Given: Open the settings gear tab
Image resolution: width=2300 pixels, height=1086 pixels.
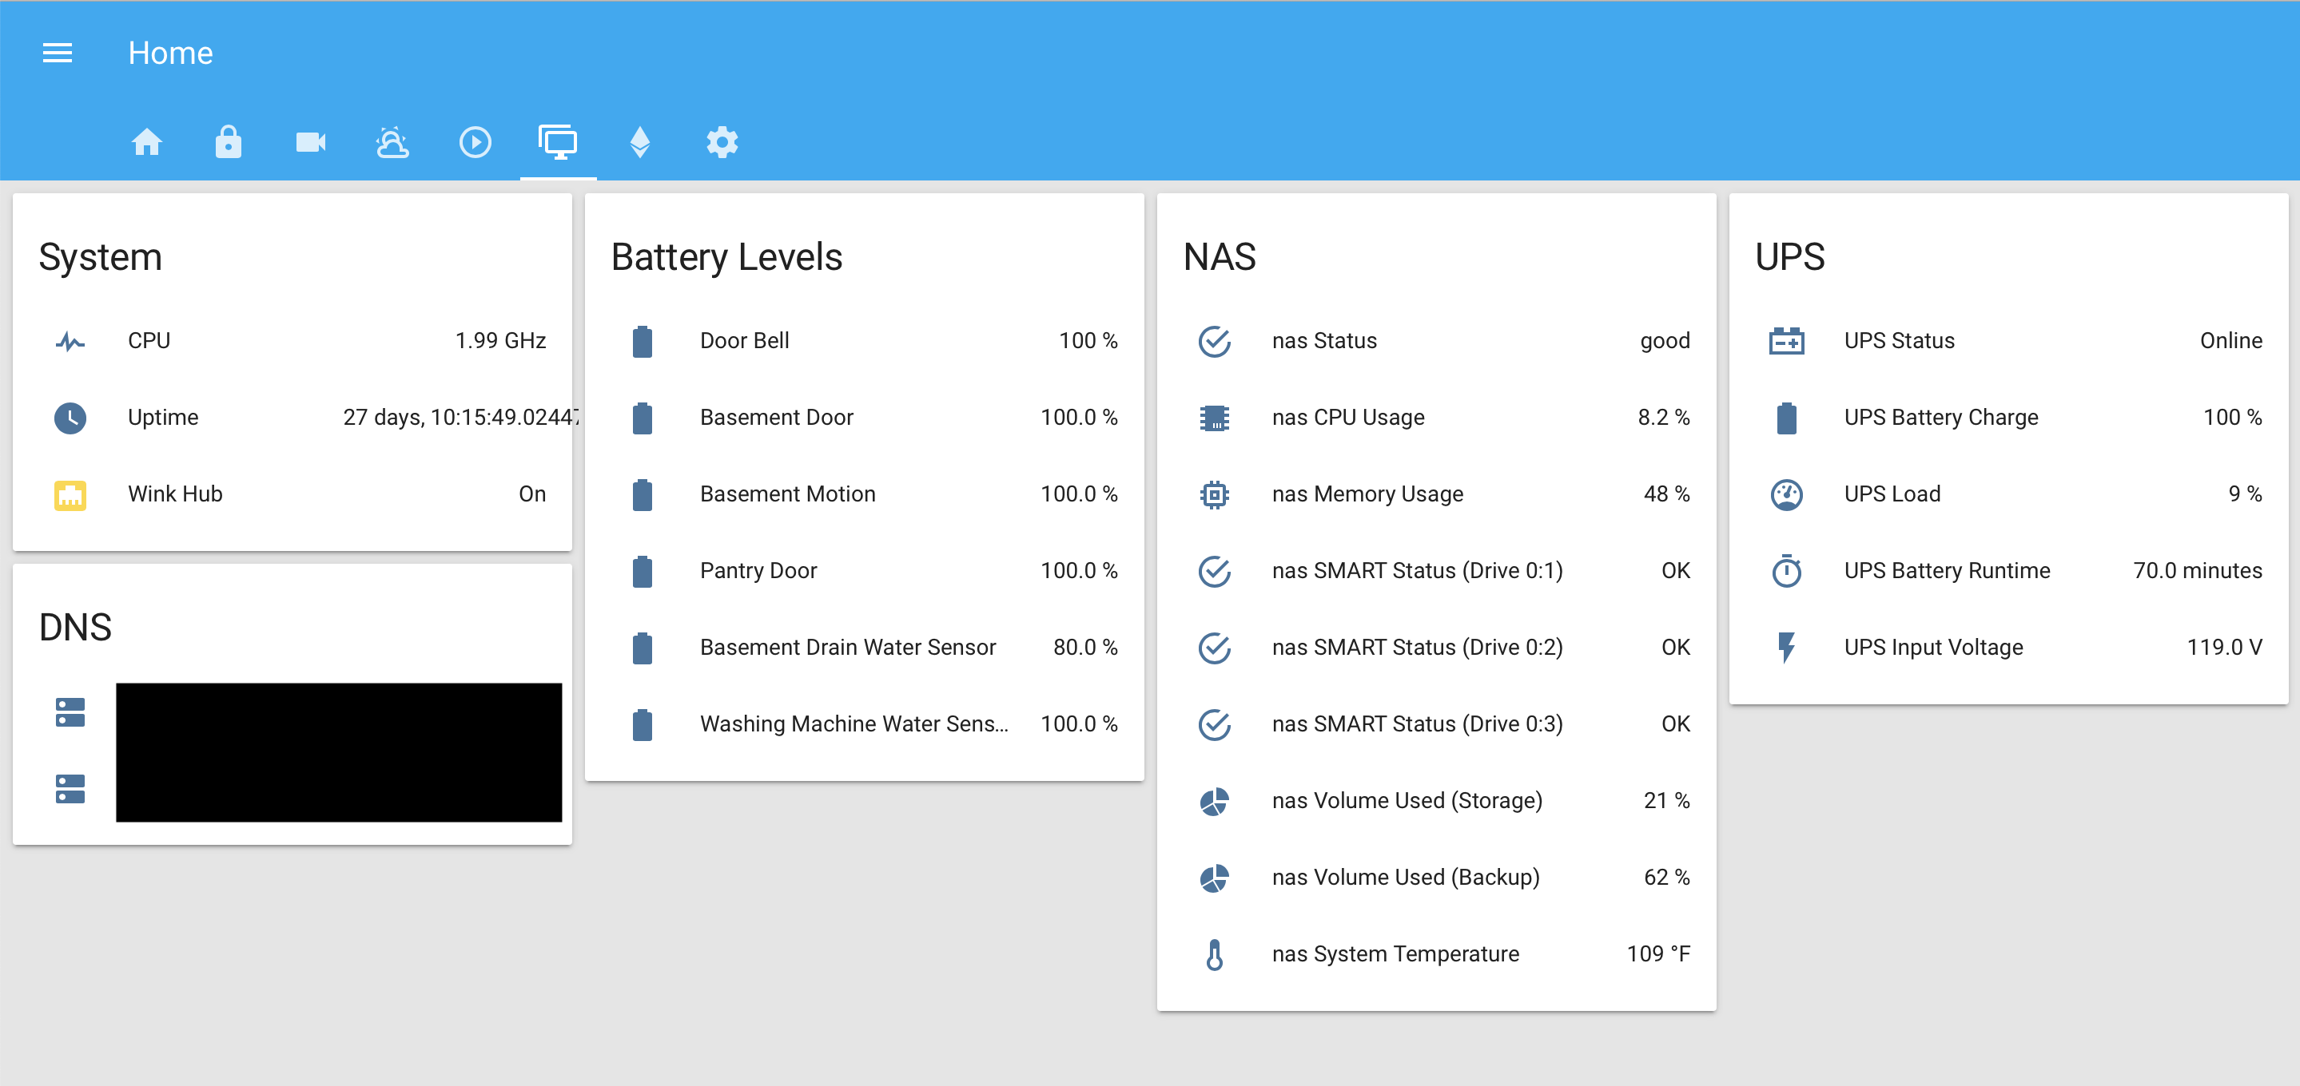Looking at the screenshot, I should point(722,143).
